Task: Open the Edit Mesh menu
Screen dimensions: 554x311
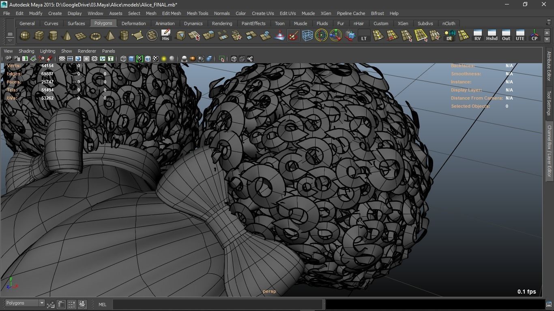Action: pos(172,13)
